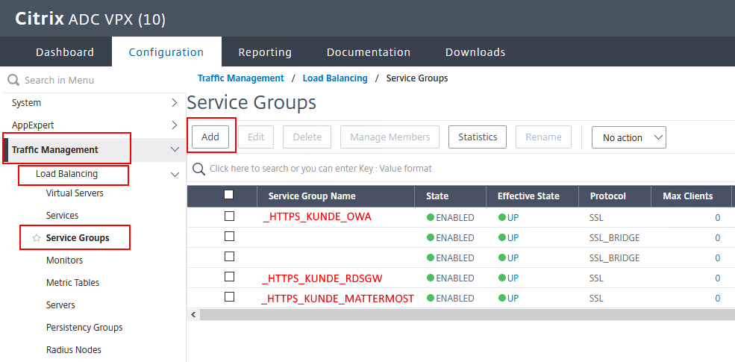735x362 pixels.
Task: Tick the select-all checkbox in table header
Action: pyautogui.click(x=230, y=195)
